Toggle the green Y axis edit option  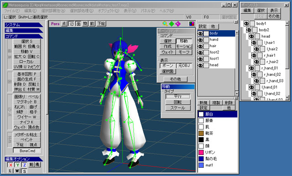click(17, 165)
